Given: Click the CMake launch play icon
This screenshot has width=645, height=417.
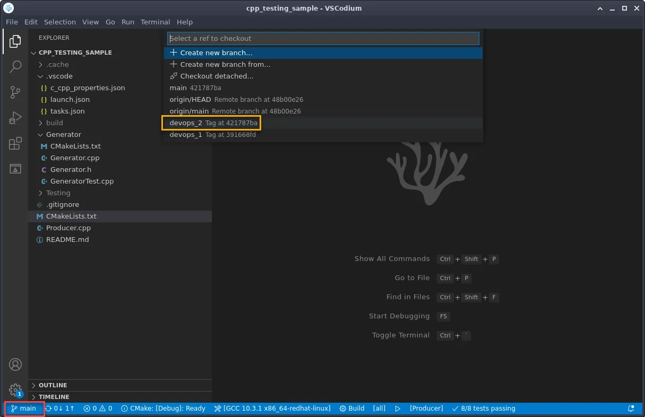Looking at the screenshot, I should pos(398,409).
